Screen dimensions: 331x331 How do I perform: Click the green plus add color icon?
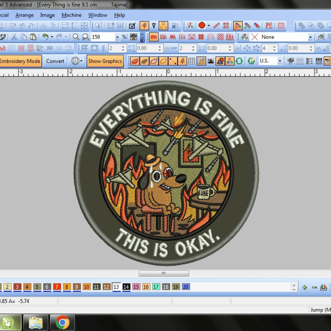tap(305, 287)
